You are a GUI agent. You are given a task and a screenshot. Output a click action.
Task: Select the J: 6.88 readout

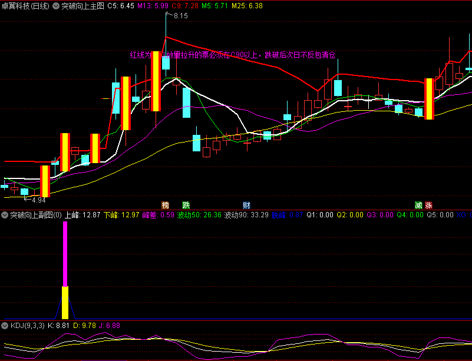pyautogui.click(x=110, y=326)
